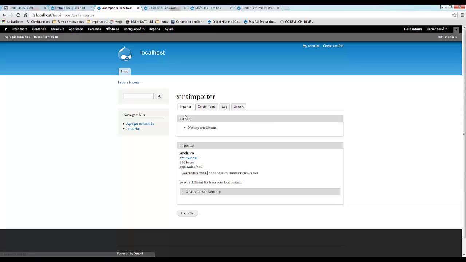Open the Contenido admin menu

coord(39,29)
